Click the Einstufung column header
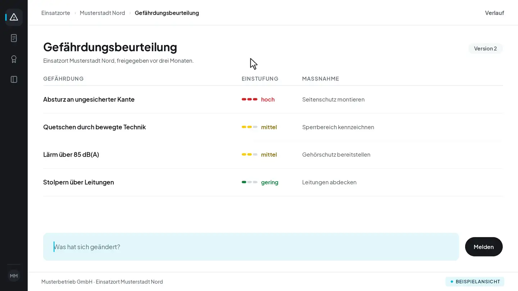Image resolution: width=518 pixels, height=291 pixels. 260,79
